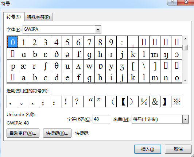Select the ɒ symbol cell
194x157 pixels.
pyautogui.click(x=100, y=65)
